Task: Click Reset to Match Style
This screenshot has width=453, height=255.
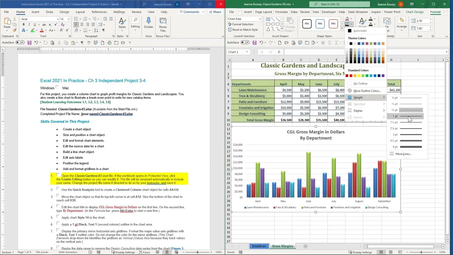Action: (x=243, y=30)
